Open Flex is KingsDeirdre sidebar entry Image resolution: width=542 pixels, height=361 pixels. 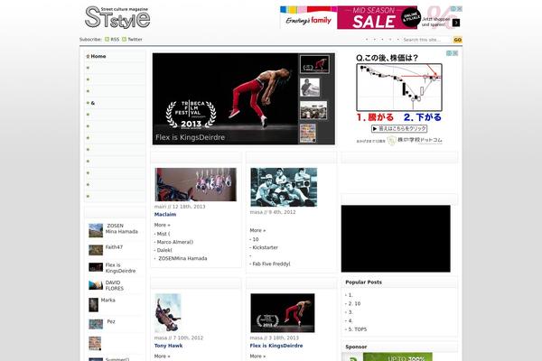[120, 268]
